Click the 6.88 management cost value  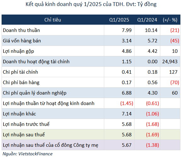[127, 93]
